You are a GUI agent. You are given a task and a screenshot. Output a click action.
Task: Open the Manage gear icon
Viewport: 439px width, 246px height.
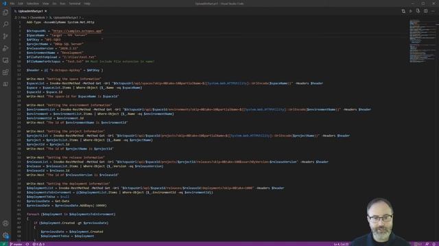(x=5, y=235)
